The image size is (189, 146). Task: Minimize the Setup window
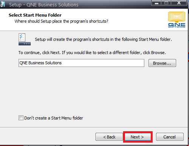coord(156,3)
